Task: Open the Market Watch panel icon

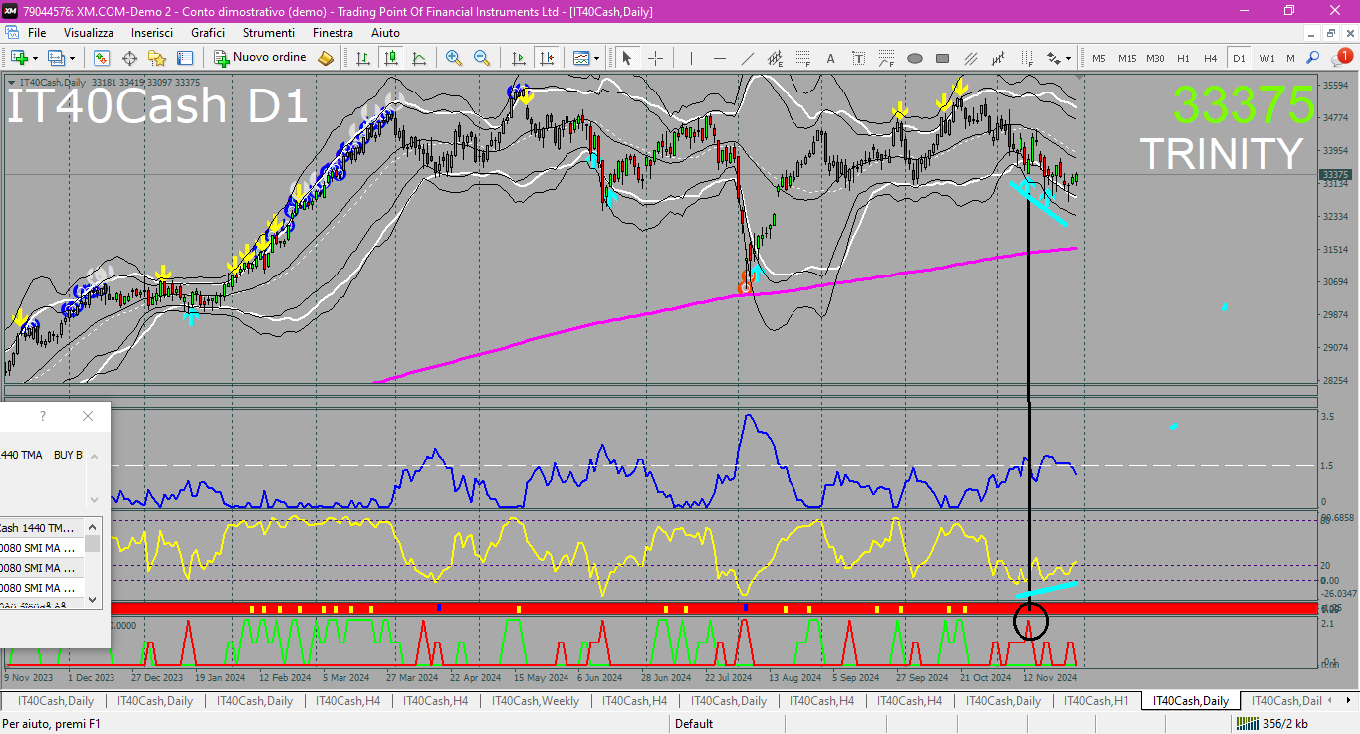Action: pyautogui.click(x=102, y=58)
